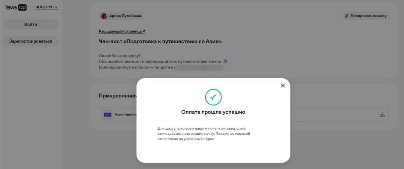Click the Скачивайте чек-лист message line

(x=163, y=61)
